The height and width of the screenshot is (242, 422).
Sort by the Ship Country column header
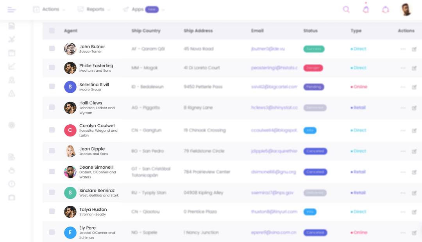146,31
